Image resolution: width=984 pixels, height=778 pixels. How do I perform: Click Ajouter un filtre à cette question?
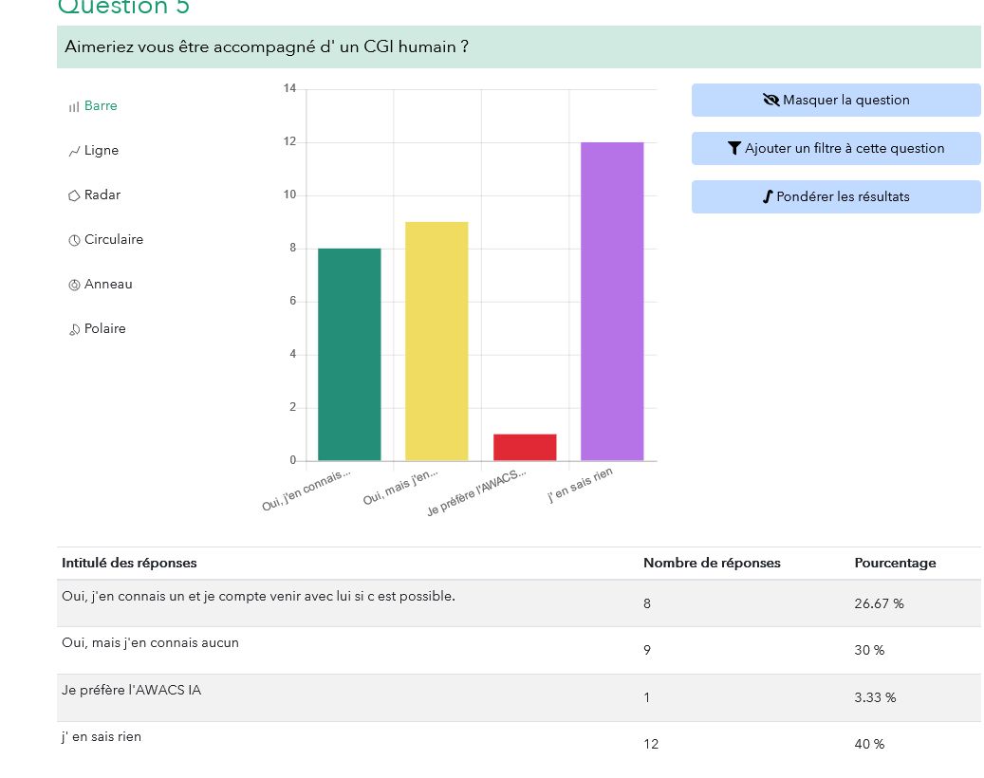click(844, 149)
